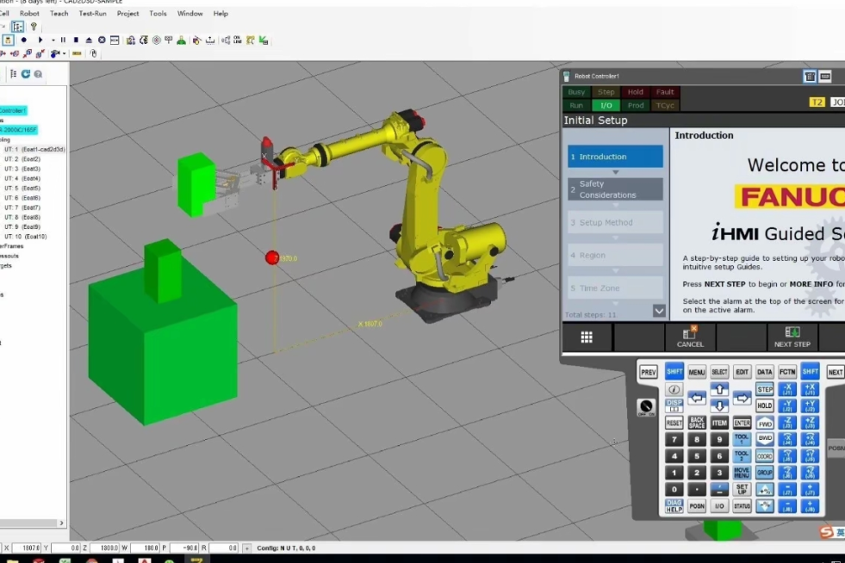The width and height of the screenshot is (845, 563).
Task: Click the SELECT key on pendant
Action: tap(719, 372)
